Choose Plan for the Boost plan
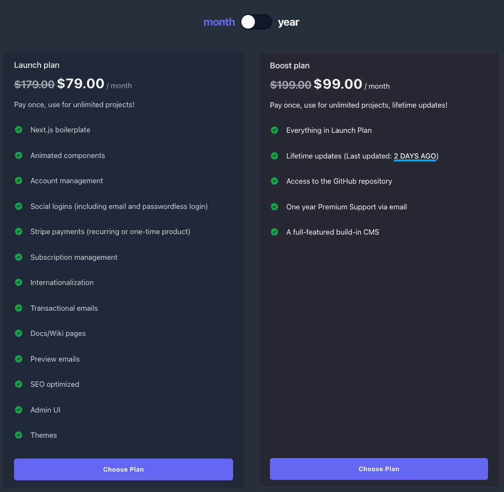Screen dimensions: 504x492 pos(378,469)
